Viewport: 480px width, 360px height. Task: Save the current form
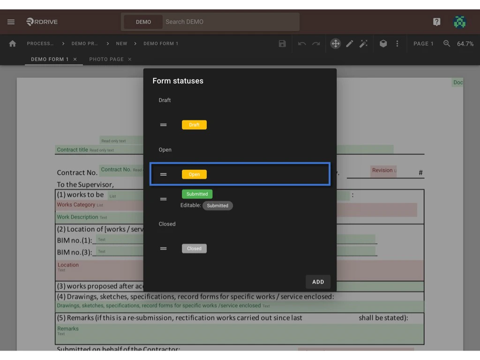click(x=282, y=43)
